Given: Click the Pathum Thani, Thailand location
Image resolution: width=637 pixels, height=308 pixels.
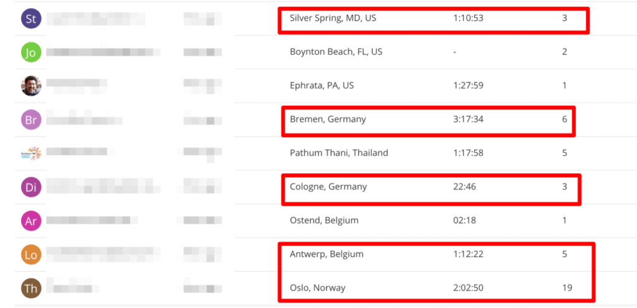Looking at the screenshot, I should click(339, 153).
